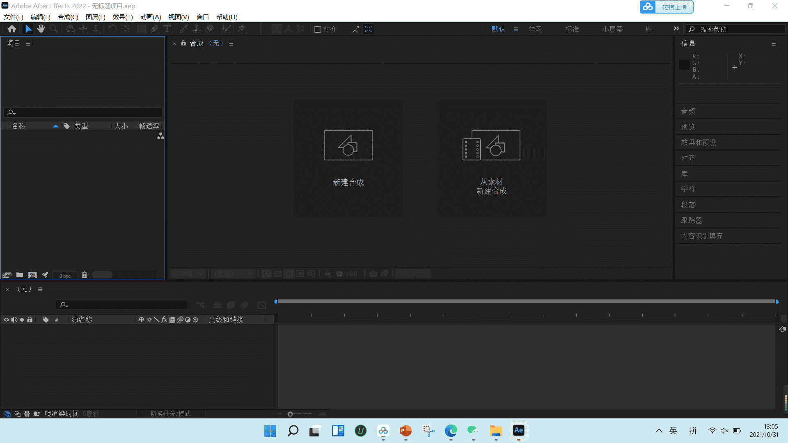This screenshot has height=443, width=788.
Task: Click the trash delete icon
Action: coord(84,275)
